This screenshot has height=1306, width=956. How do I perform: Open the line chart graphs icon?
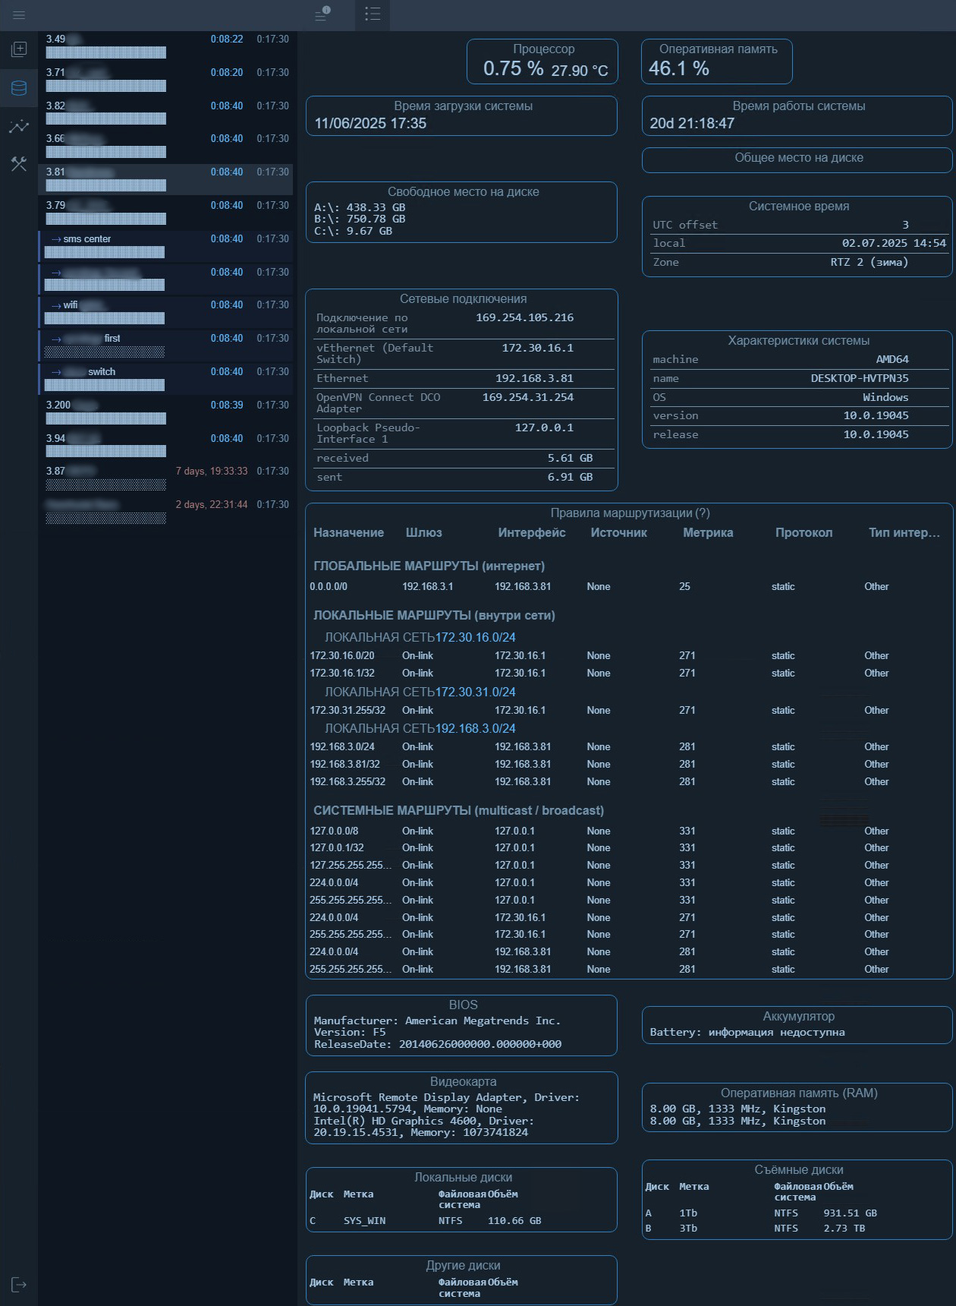(x=19, y=126)
